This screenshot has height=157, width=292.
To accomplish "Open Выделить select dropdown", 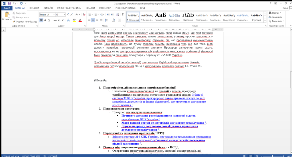I will click(277, 21).
